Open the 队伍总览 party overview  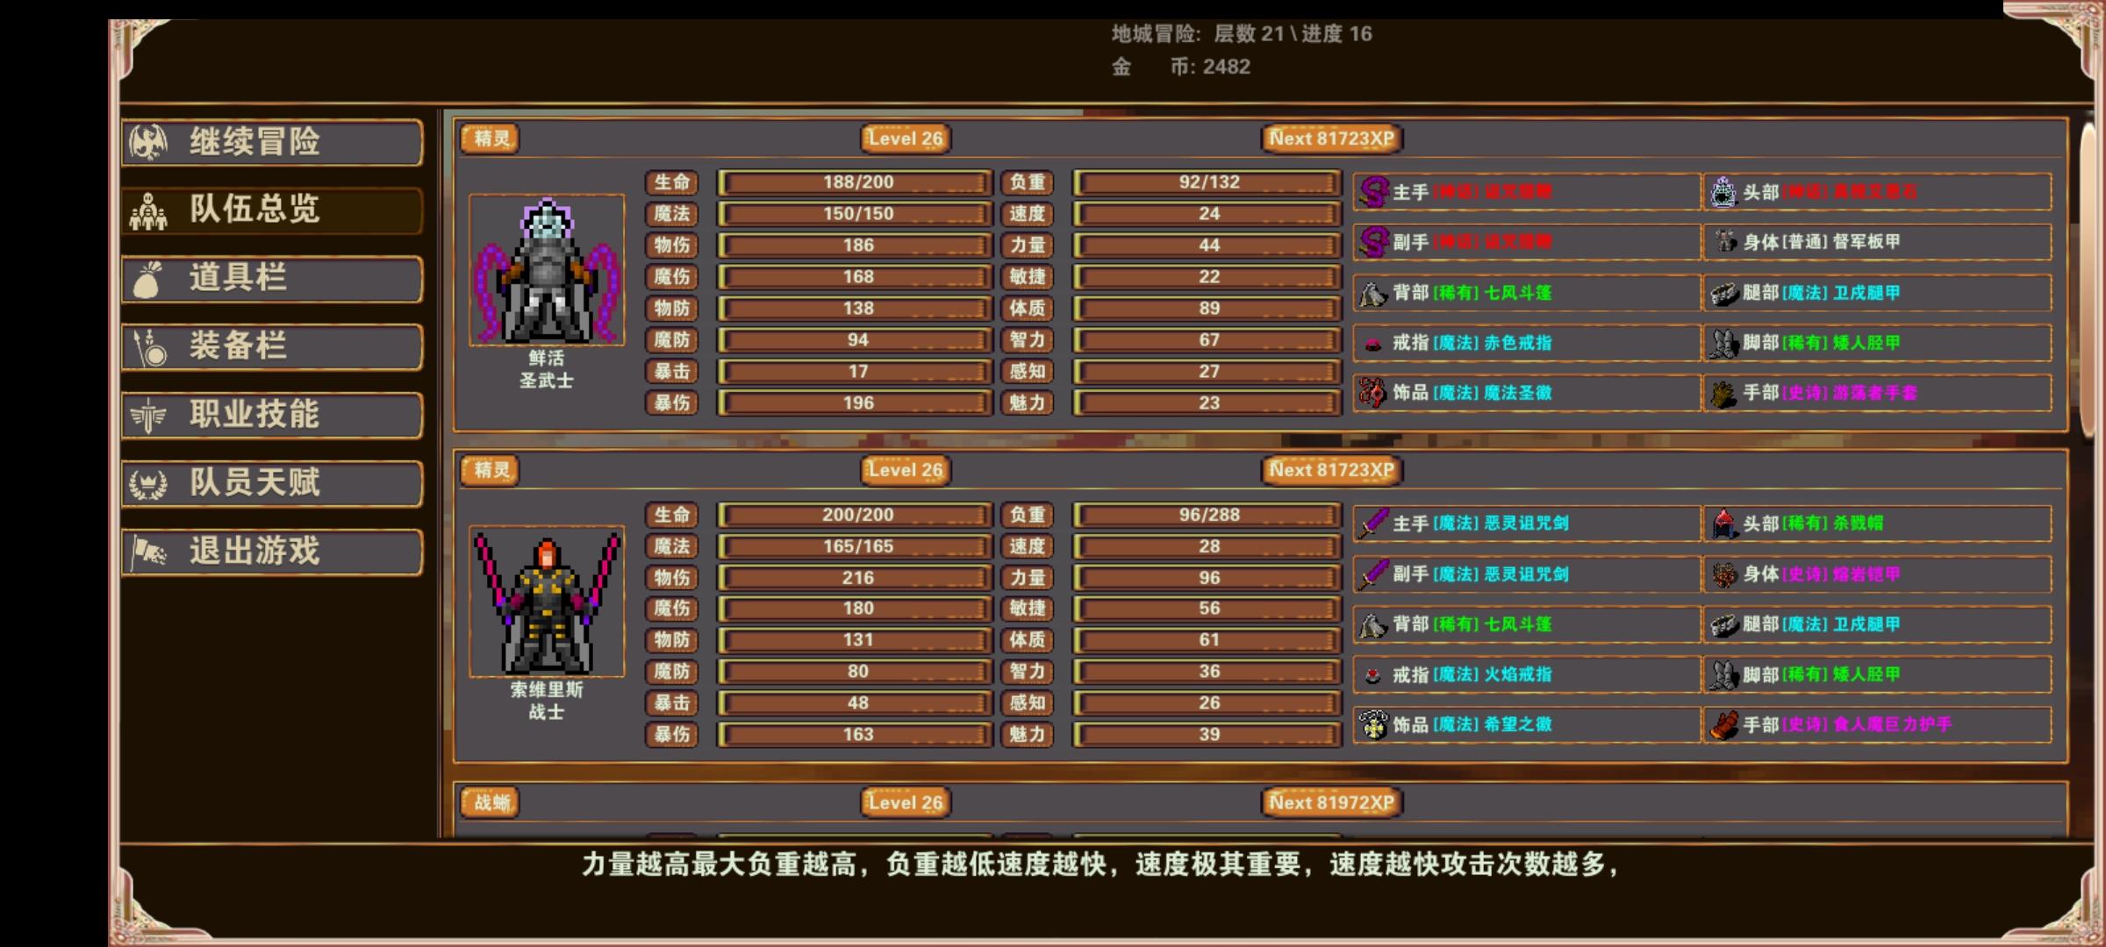(272, 210)
